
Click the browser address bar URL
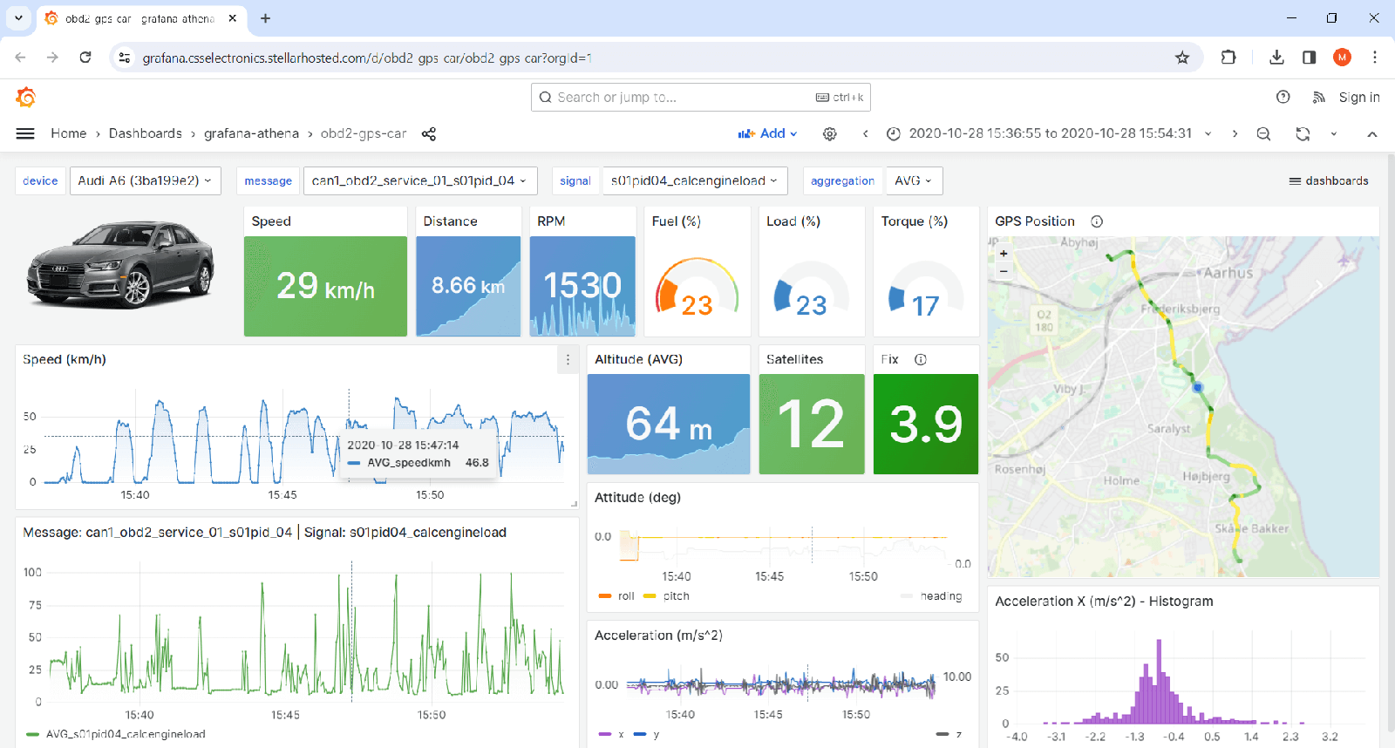click(367, 58)
